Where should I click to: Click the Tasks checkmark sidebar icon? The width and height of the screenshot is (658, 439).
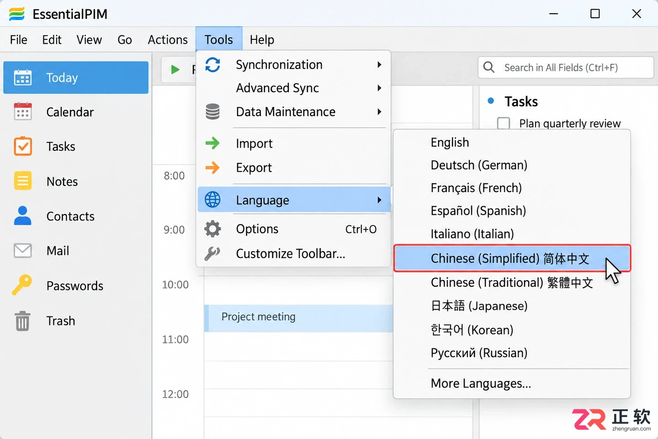pyautogui.click(x=23, y=146)
